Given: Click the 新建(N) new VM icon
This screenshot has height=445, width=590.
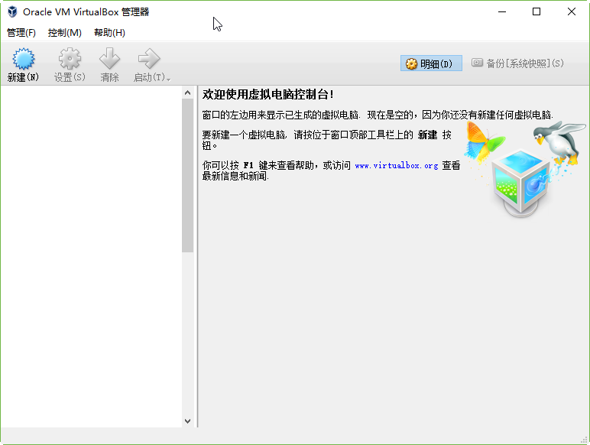Looking at the screenshot, I should [24, 59].
